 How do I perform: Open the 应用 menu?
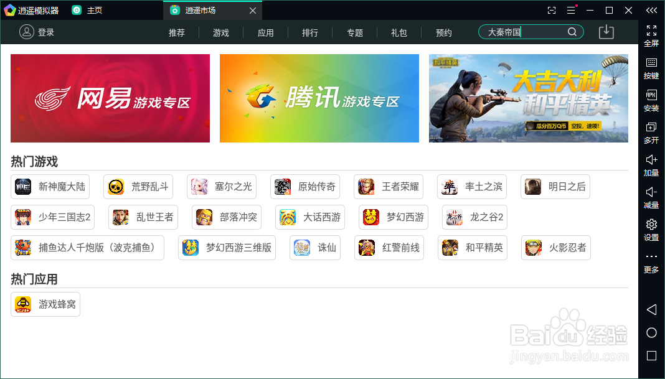tap(265, 32)
